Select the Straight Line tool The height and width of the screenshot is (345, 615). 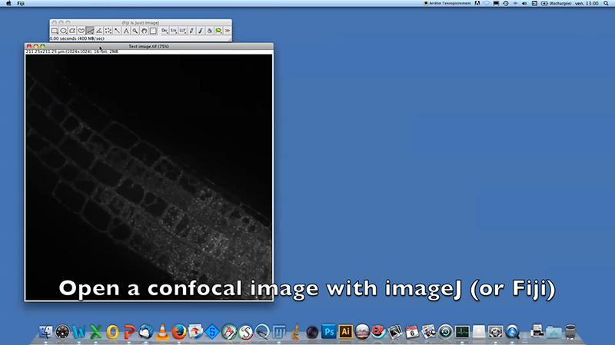click(x=90, y=31)
